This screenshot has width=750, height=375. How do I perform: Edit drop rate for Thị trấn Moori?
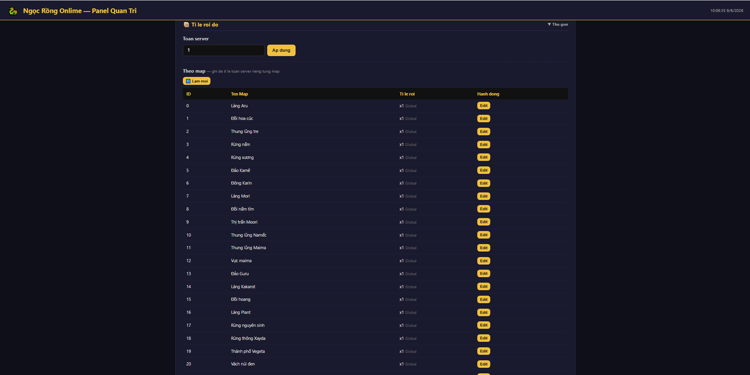pos(483,221)
